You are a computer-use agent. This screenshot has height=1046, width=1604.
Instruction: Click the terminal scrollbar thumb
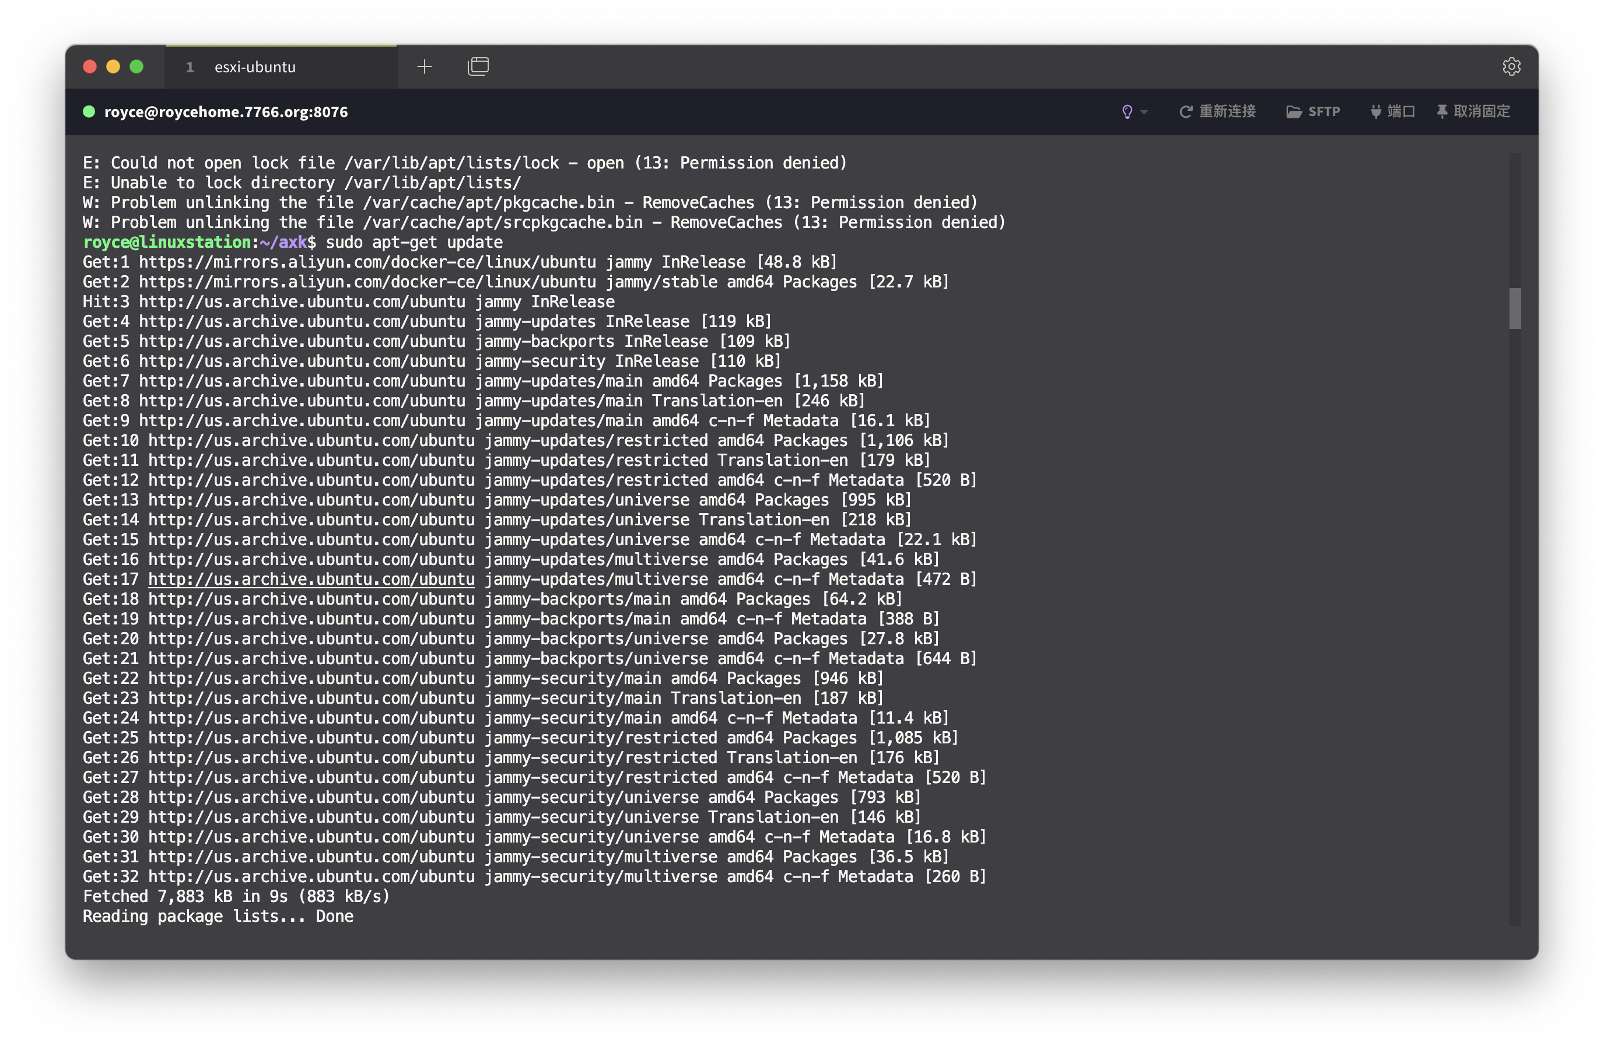coord(1515,308)
